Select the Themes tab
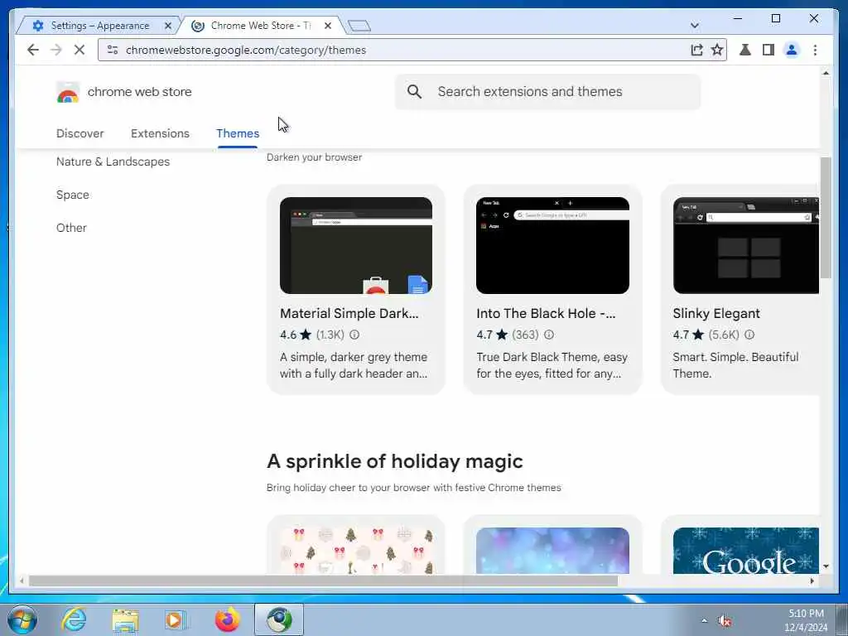Image resolution: width=848 pixels, height=636 pixels. pos(238,133)
